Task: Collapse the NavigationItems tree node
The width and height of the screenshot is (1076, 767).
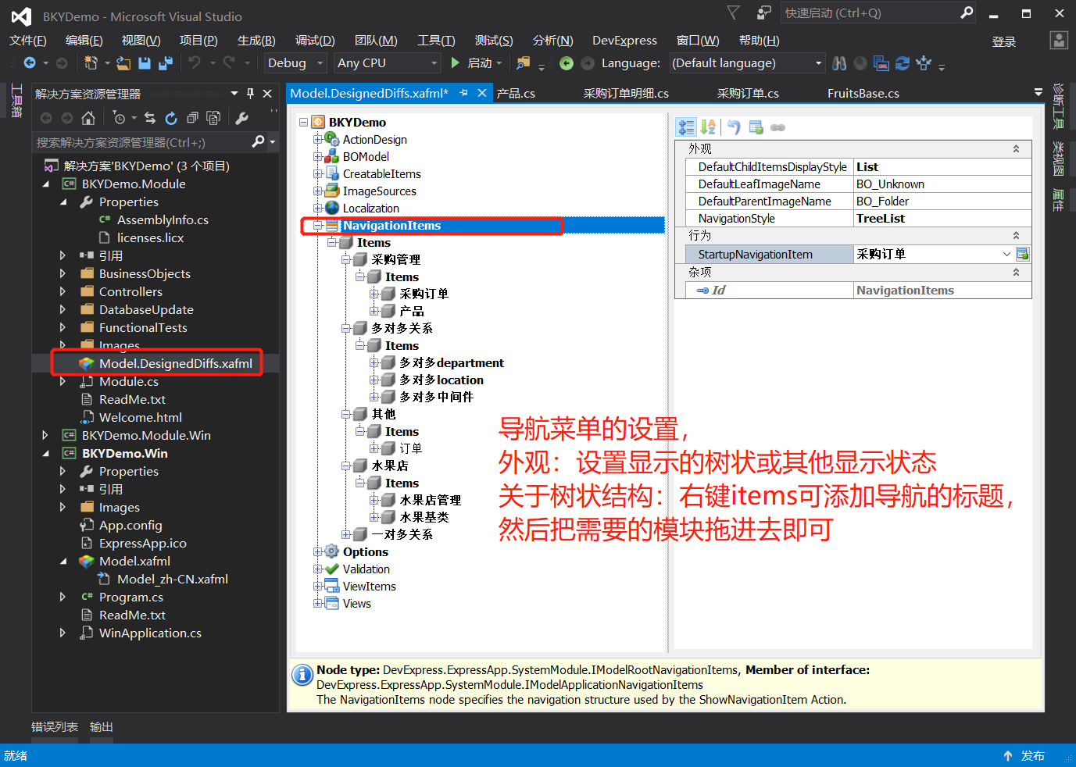Action: click(x=318, y=226)
